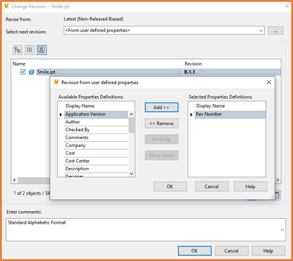This screenshot has width=293, height=261.
Task: Select the highlighted detail view icon
Action: 42,50
